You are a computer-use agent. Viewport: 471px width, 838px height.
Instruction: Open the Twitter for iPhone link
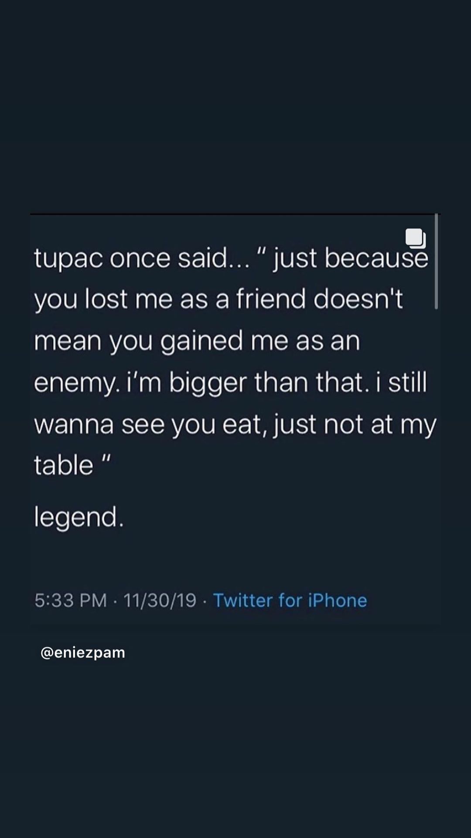coord(290,600)
